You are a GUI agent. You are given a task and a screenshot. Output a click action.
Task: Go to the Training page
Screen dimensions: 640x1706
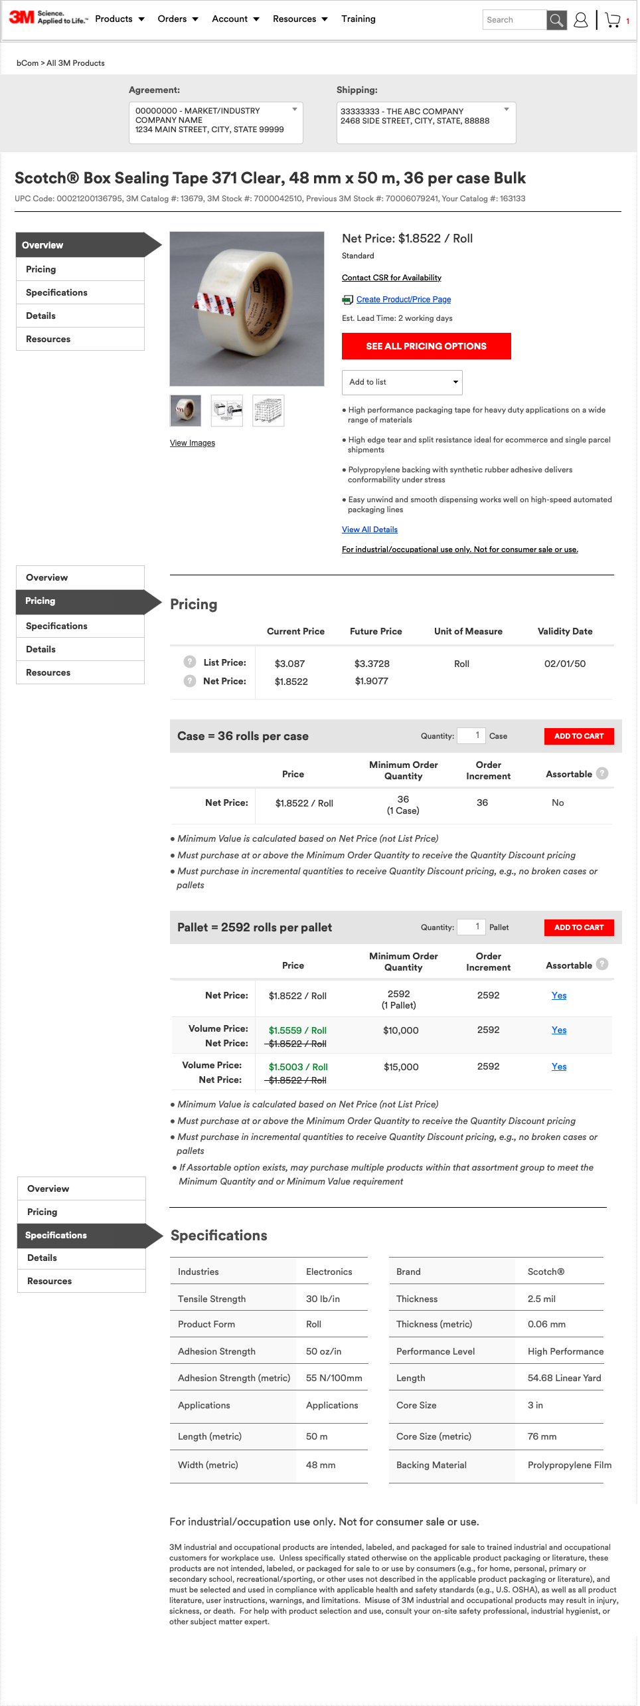pyautogui.click(x=359, y=19)
